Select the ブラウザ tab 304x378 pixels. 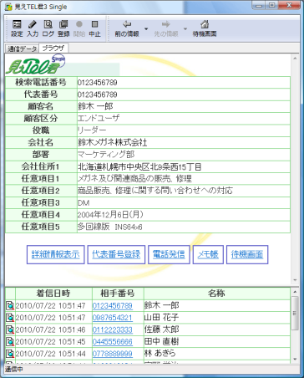click(x=53, y=49)
